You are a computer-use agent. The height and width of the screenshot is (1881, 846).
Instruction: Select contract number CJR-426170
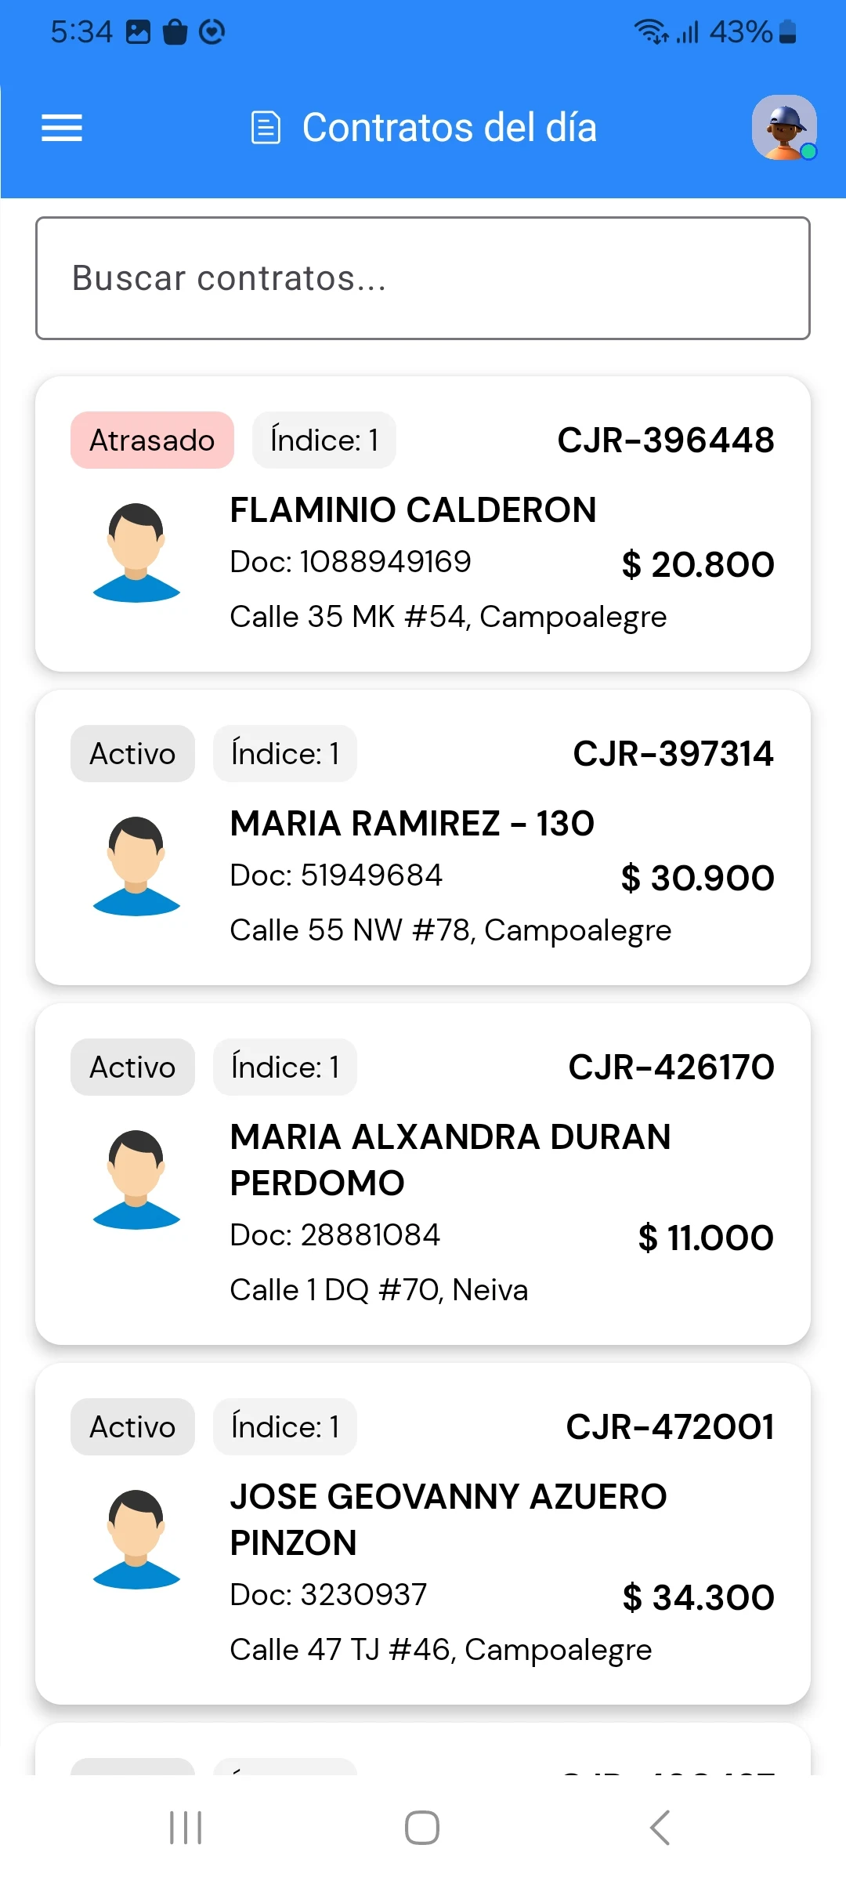(671, 1067)
